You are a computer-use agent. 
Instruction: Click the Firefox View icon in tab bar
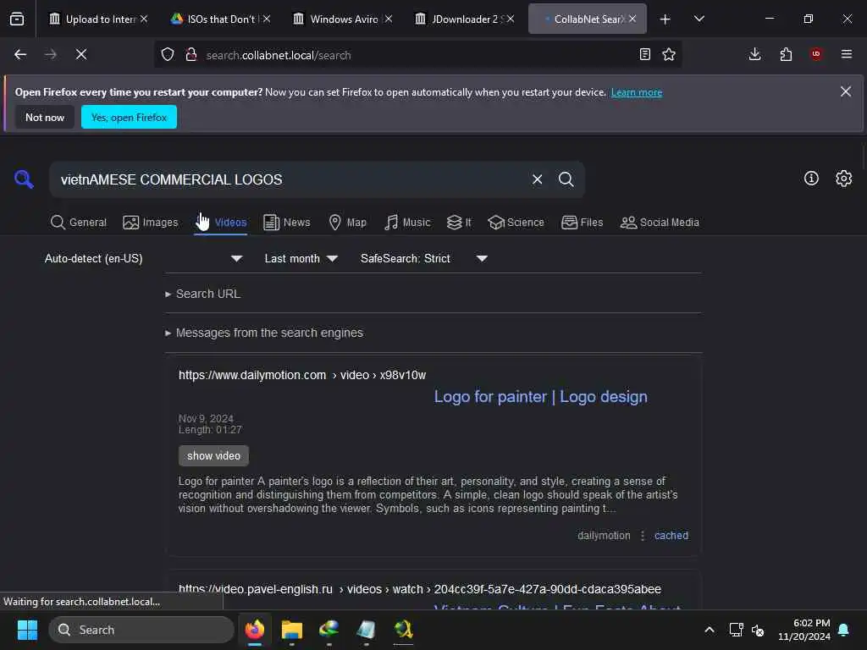coord(17,19)
